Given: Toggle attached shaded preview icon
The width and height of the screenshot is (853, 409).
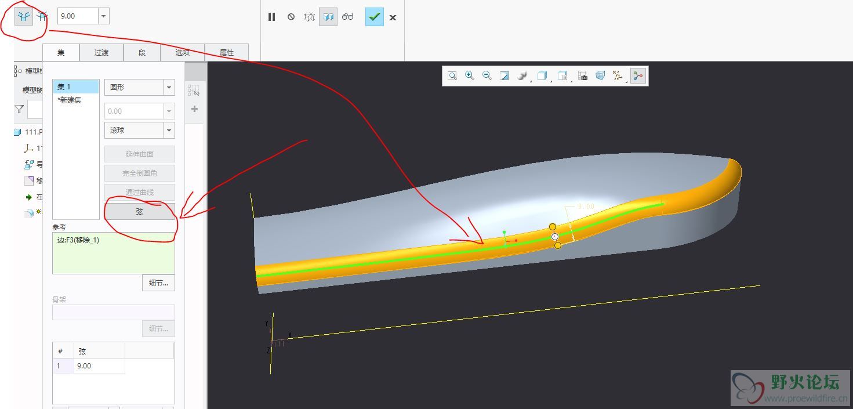Looking at the screenshot, I should 328,17.
